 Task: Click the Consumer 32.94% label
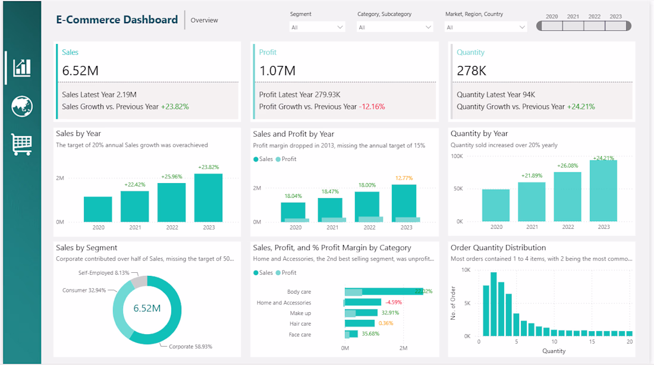tap(84, 290)
